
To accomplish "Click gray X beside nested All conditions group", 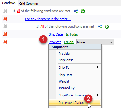I will point(5,26).
